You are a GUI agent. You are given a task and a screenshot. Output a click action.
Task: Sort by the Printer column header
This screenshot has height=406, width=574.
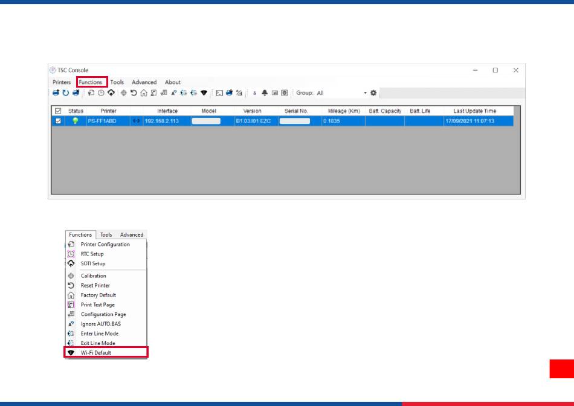[108, 111]
